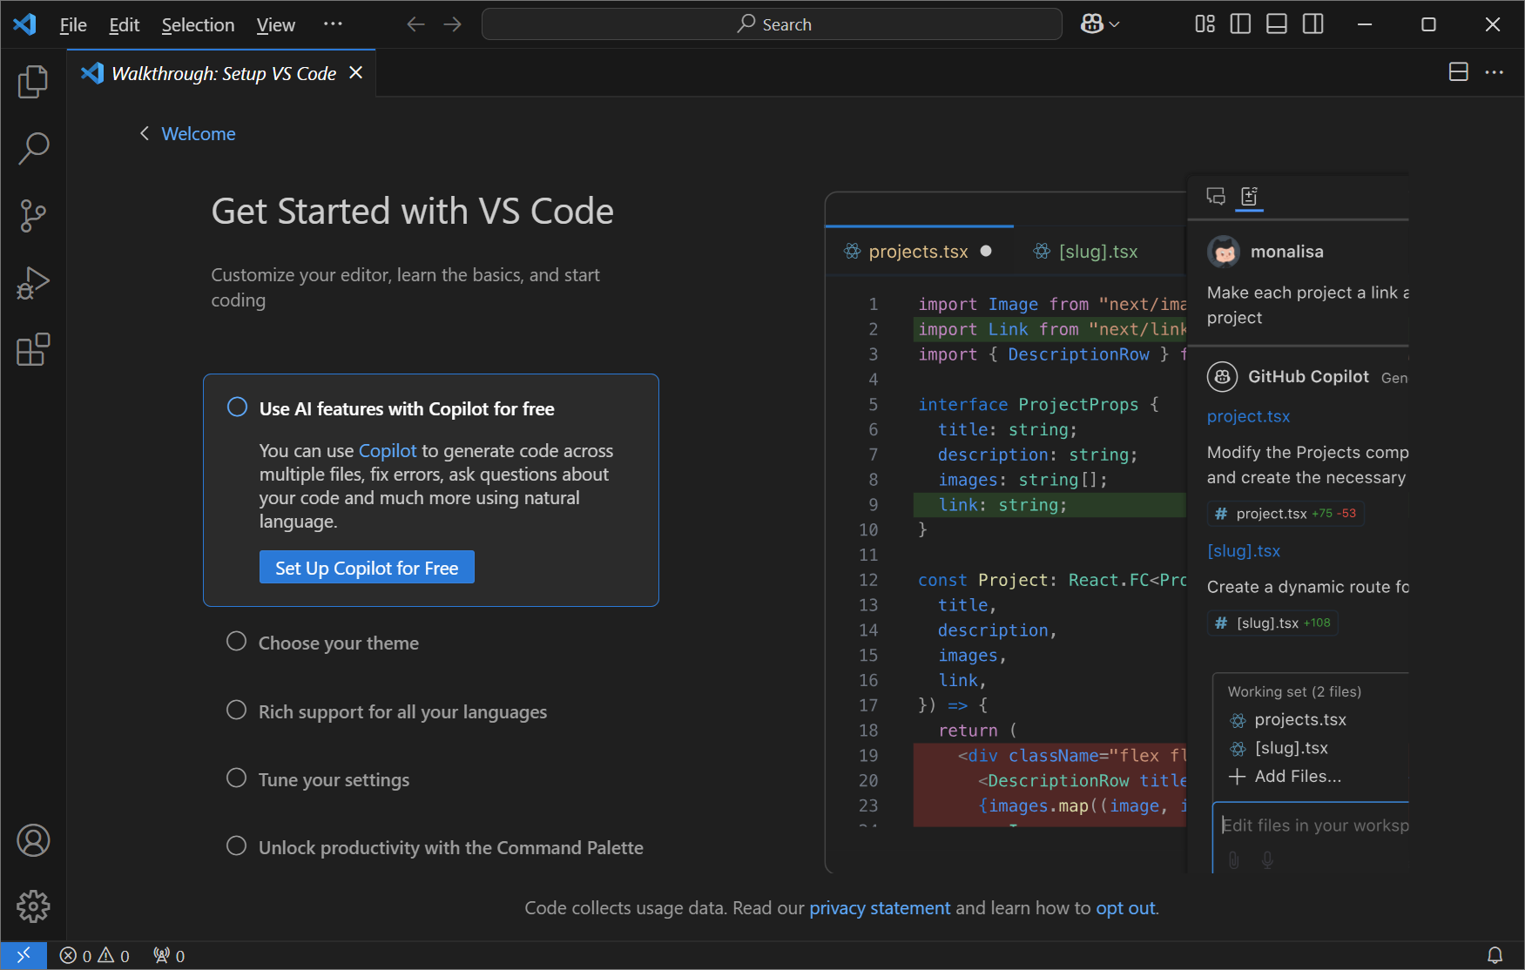Open the privacy statement link
This screenshot has width=1525, height=970.
point(880,907)
